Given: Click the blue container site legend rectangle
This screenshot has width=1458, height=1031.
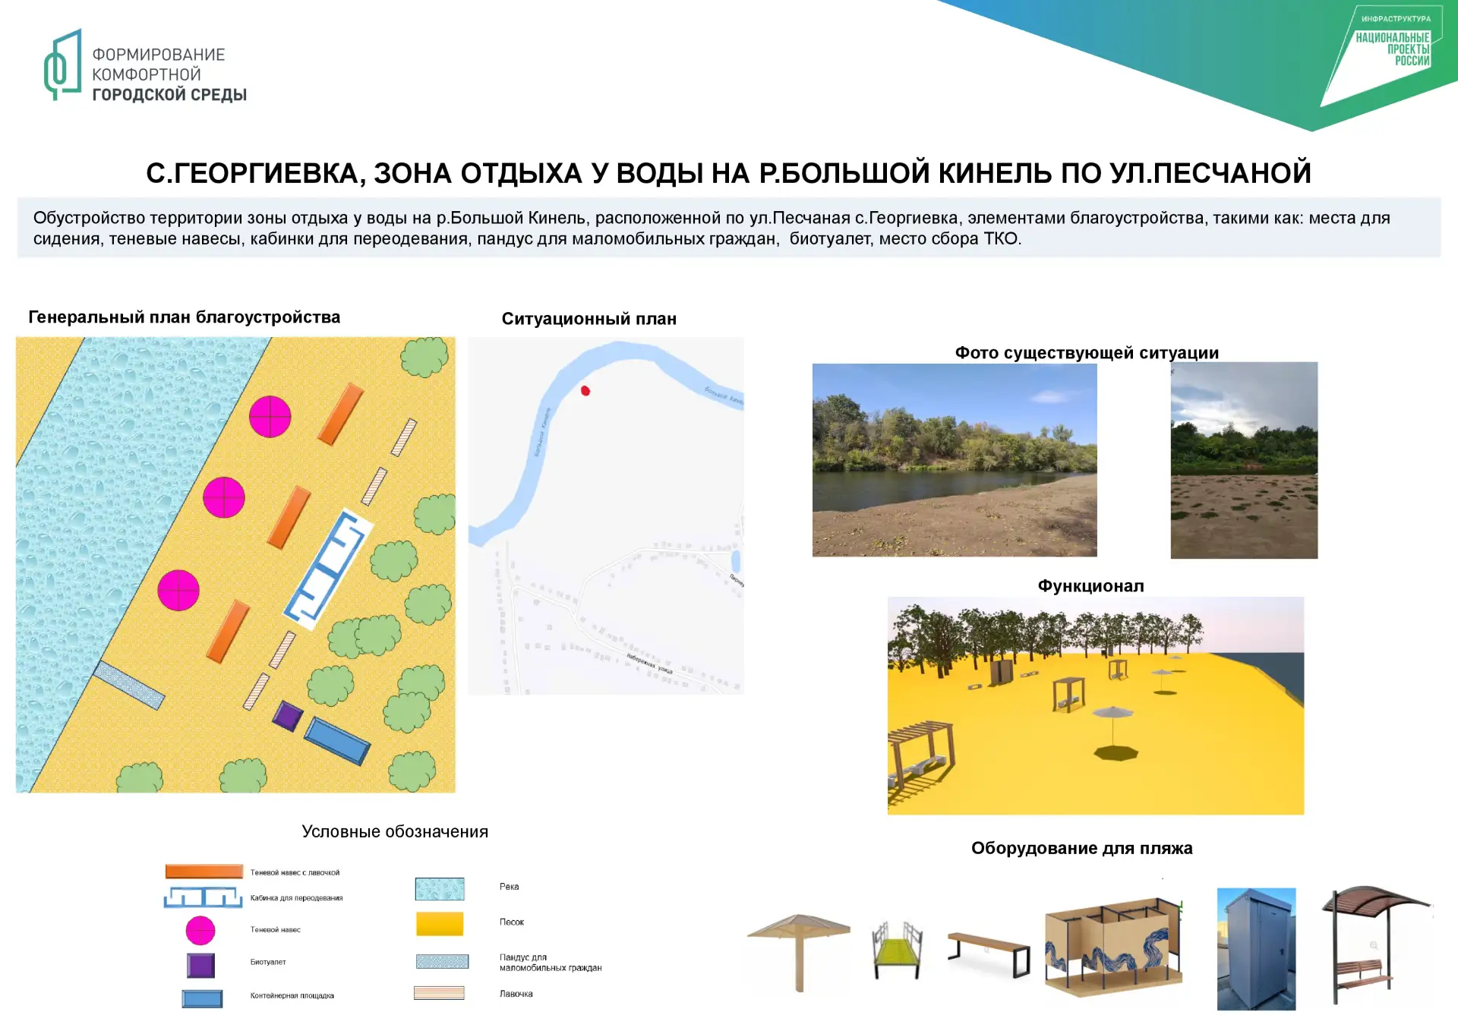Looking at the screenshot, I should coord(202,998).
